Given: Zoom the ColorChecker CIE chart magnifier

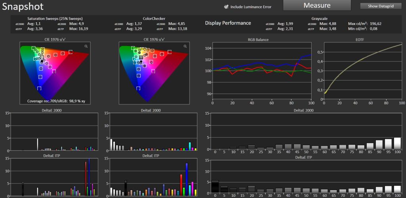Looking at the screenshot, I should tap(185, 46).
